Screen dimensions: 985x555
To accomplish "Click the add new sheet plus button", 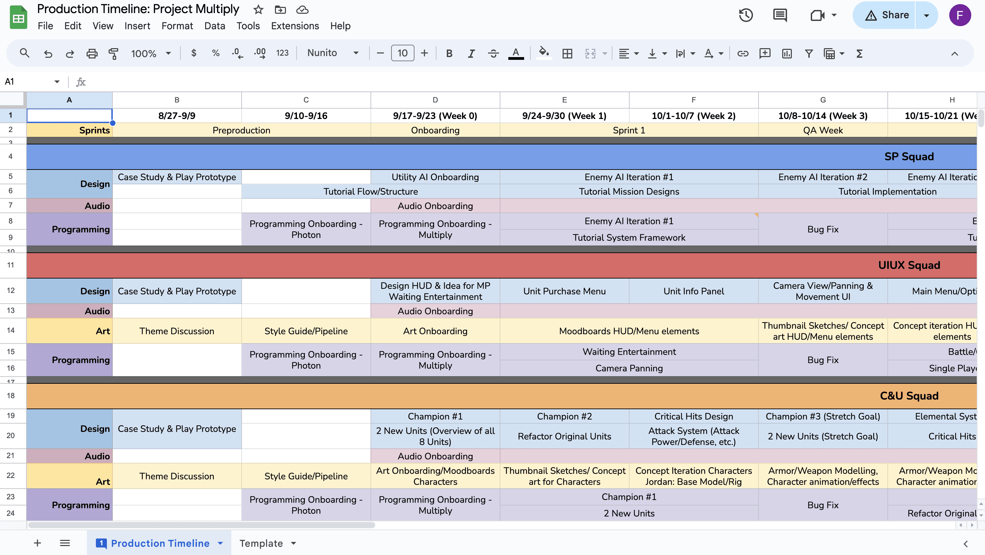I will [37, 543].
